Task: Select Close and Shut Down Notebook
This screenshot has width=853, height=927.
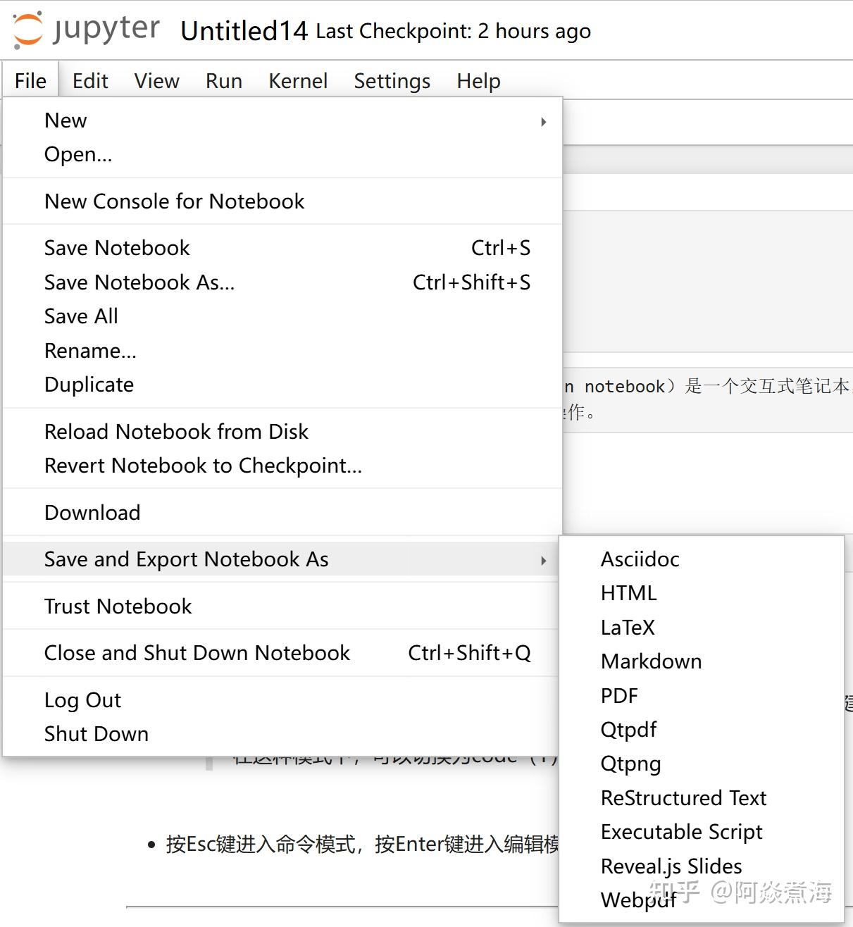Action: pos(197,653)
